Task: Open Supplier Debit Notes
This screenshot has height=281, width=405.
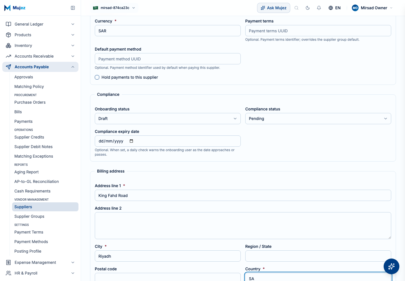Action: pos(45,147)
